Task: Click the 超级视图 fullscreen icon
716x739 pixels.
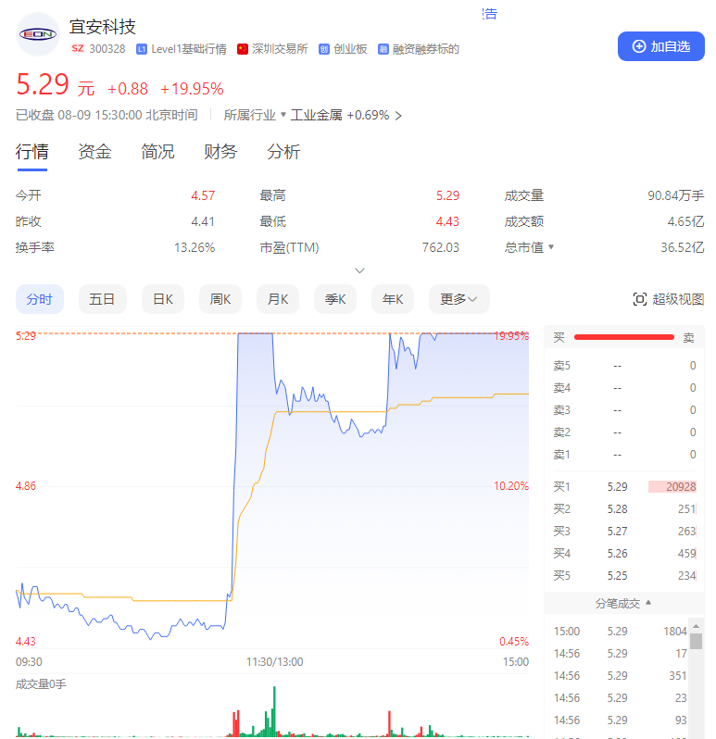Action: [x=640, y=299]
